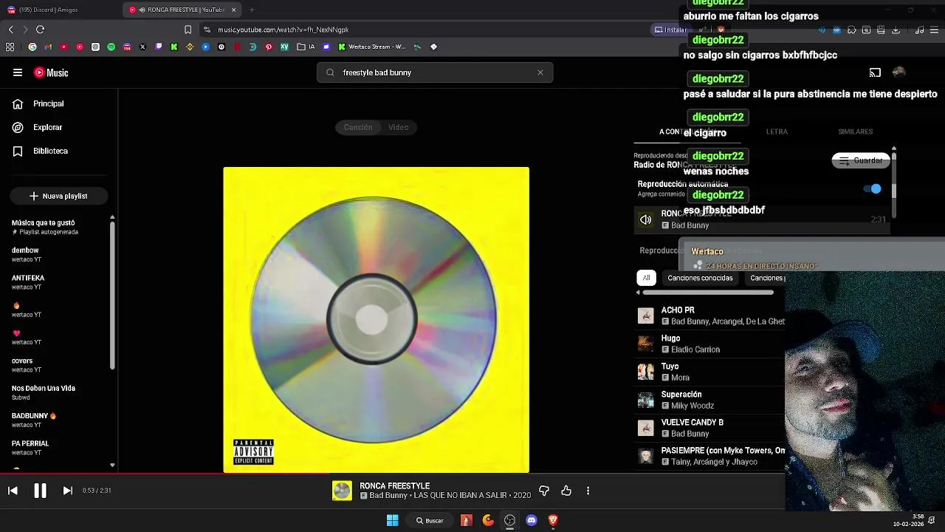Screen dimensions: 945x532
Task: Clear the search box with the X
Action: point(540,72)
